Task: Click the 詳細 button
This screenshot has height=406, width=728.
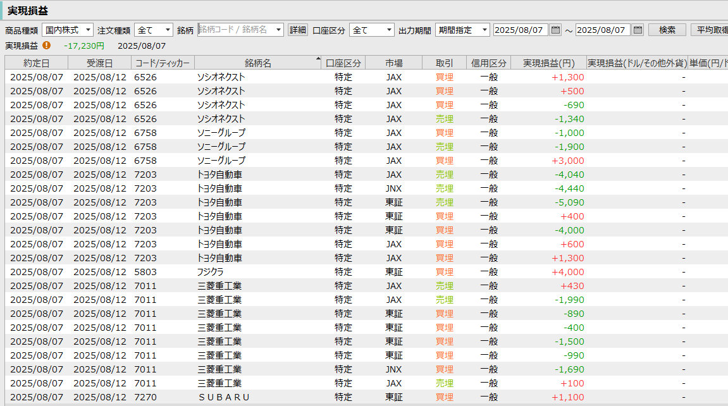Action: [298, 30]
